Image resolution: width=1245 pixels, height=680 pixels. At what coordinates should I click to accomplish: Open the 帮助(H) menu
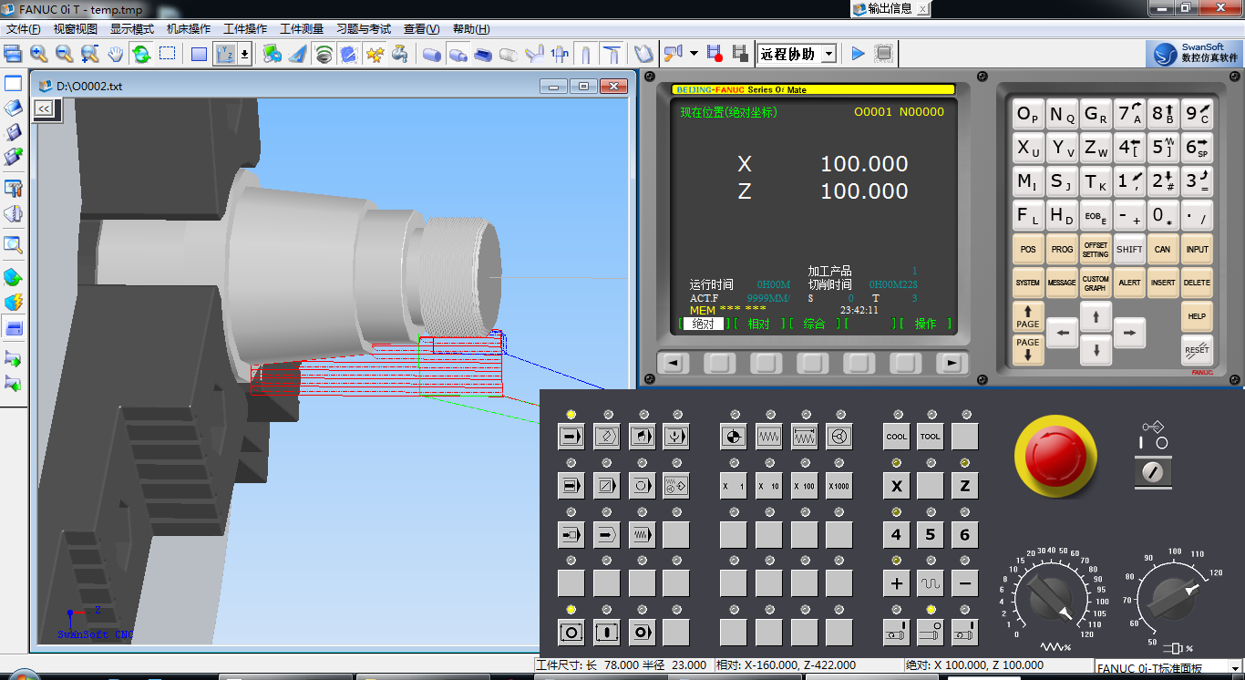point(471,29)
